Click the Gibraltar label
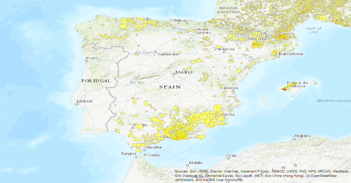 (154, 147)
